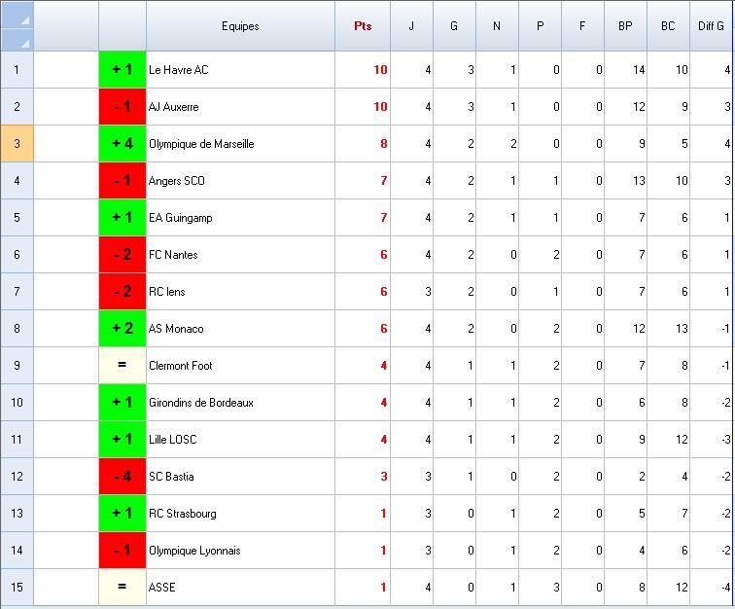Click AJ Auxerre's points value cell
Screen dimensions: 735x609
[x=363, y=107]
